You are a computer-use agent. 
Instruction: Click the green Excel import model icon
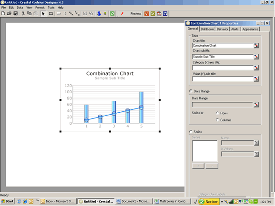112,13
